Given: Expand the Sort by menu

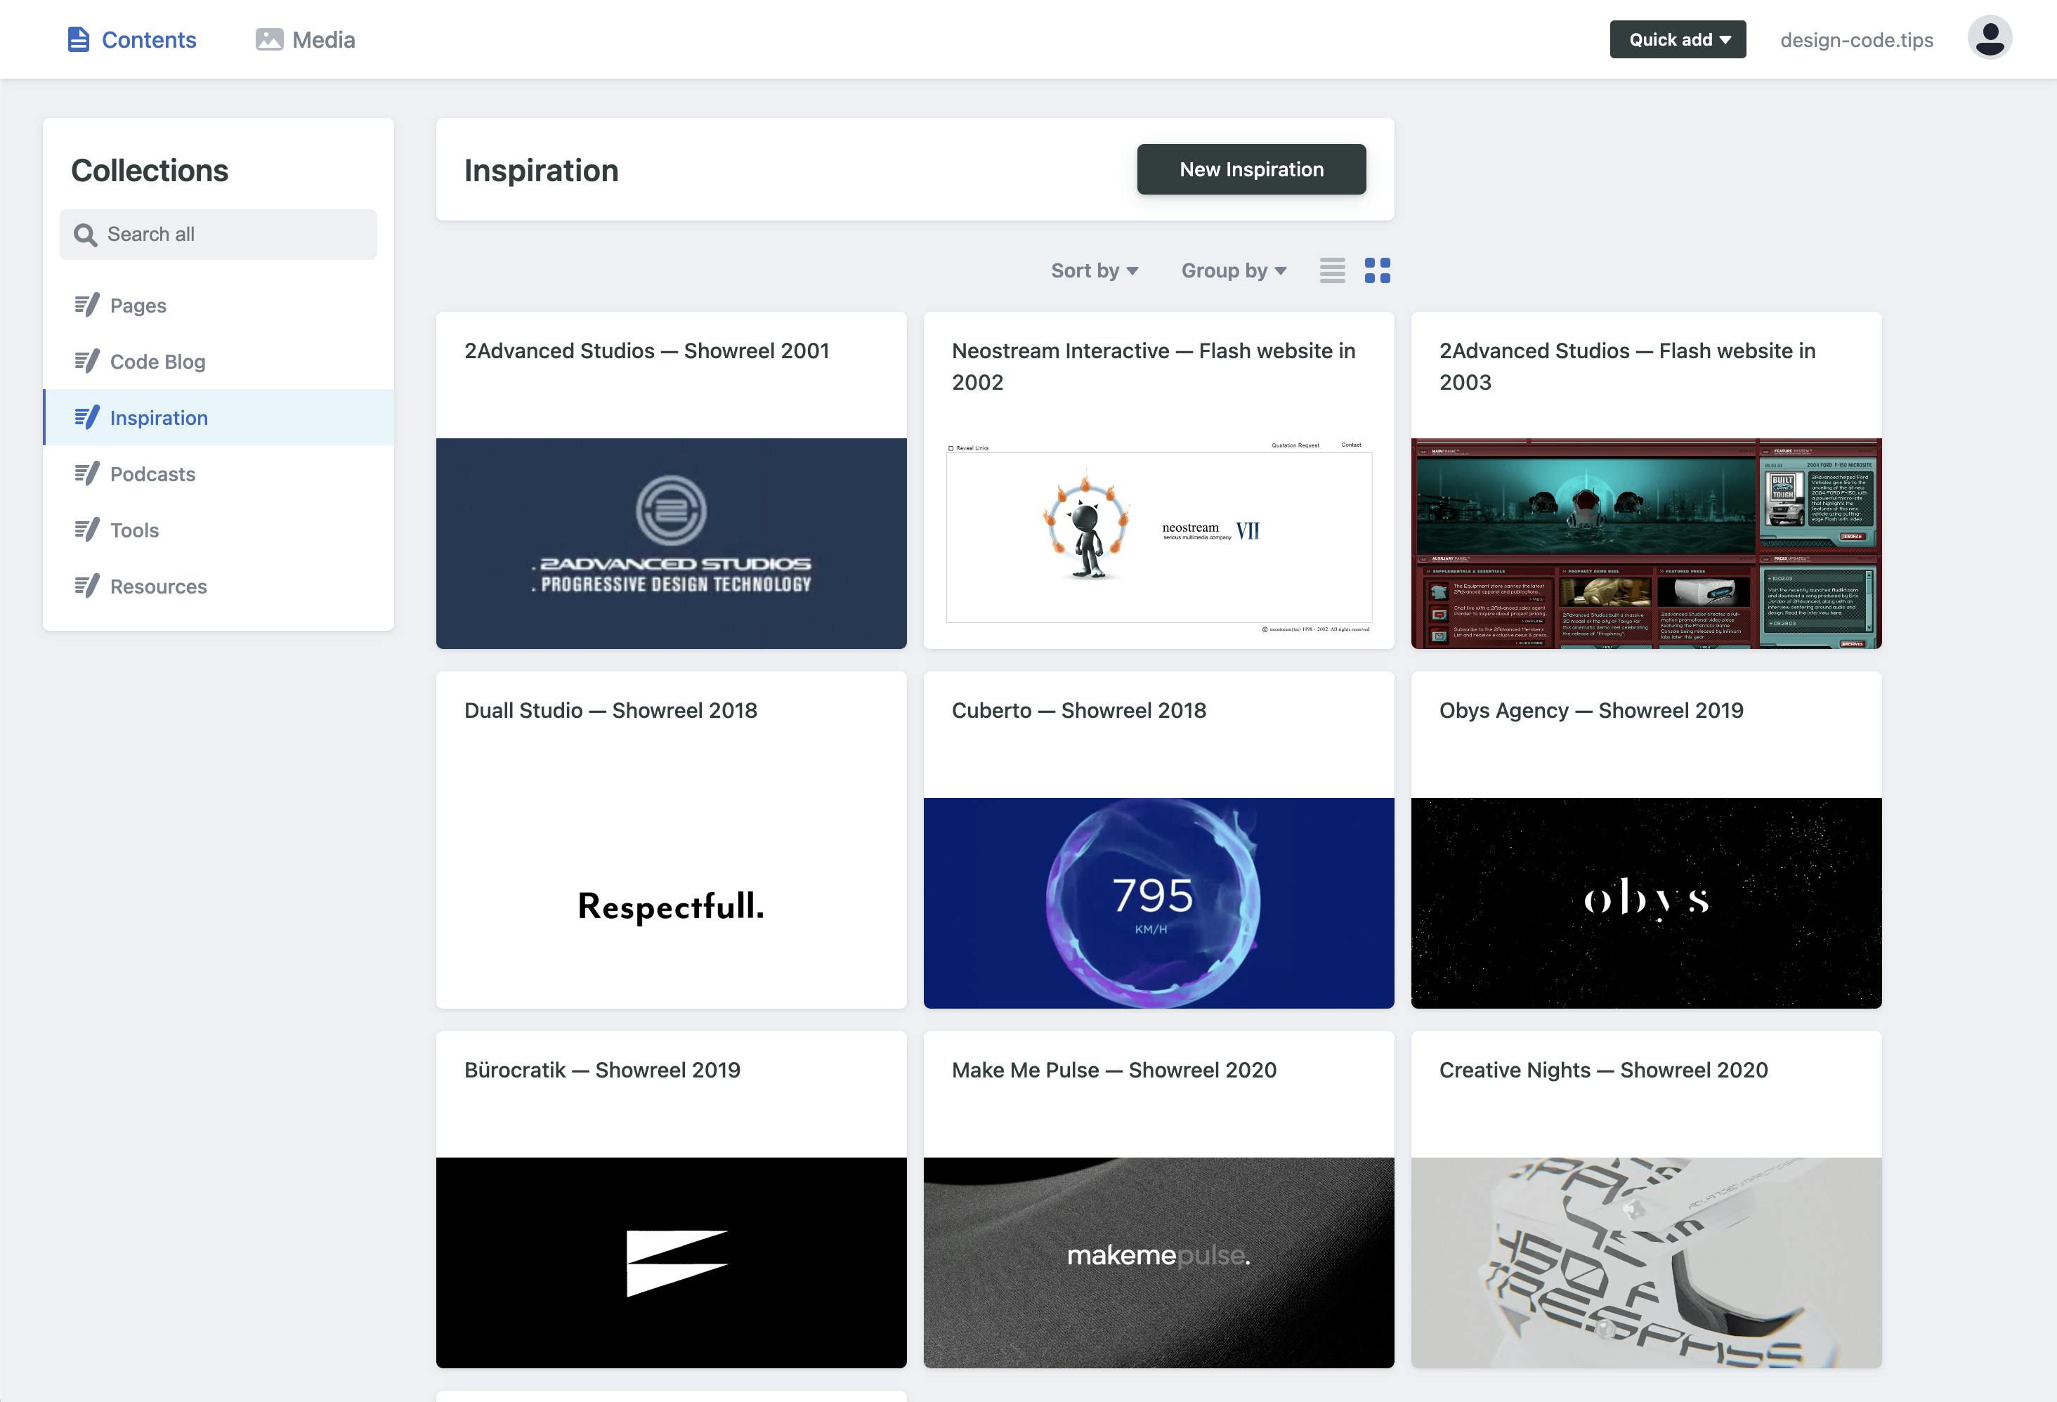Looking at the screenshot, I should click(1093, 271).
